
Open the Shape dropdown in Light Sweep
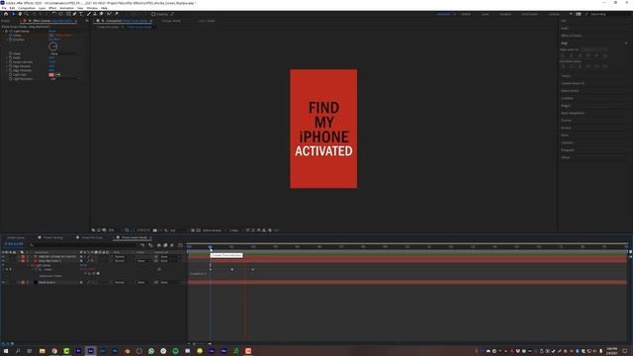coord(64,53)
